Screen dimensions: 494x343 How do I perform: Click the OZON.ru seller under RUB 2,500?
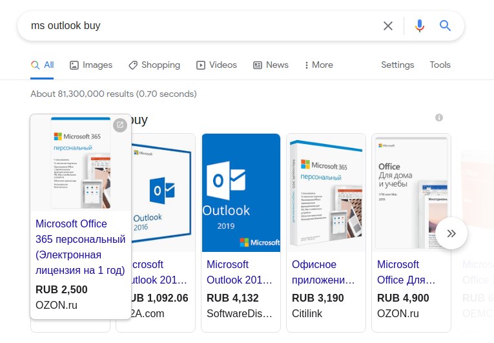(56, 305)
